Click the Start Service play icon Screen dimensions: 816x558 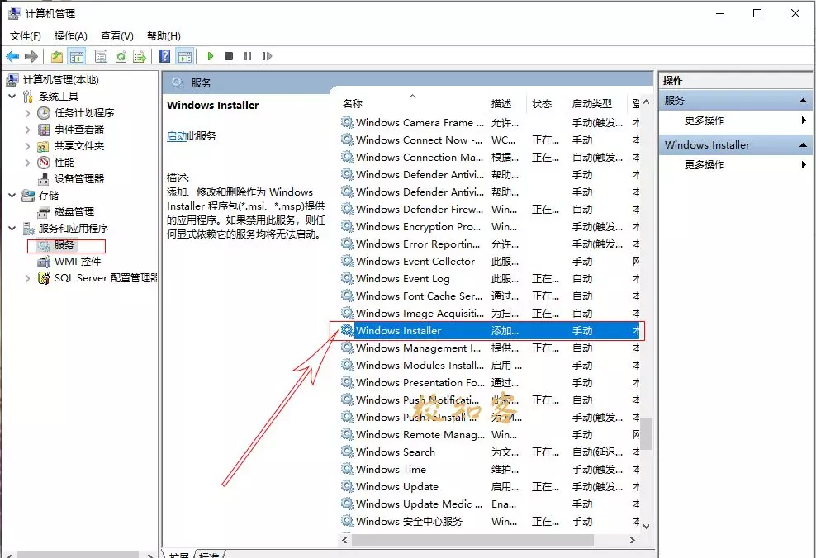(x=211, y=56)
